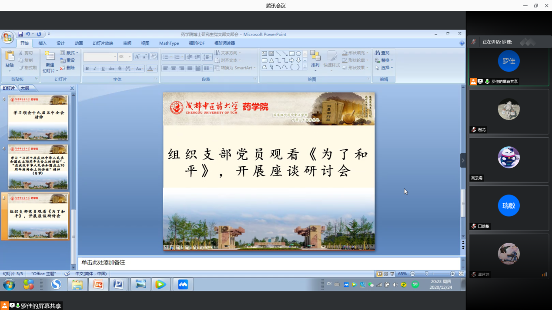Open the round Office button menu

tap(7, 37)
